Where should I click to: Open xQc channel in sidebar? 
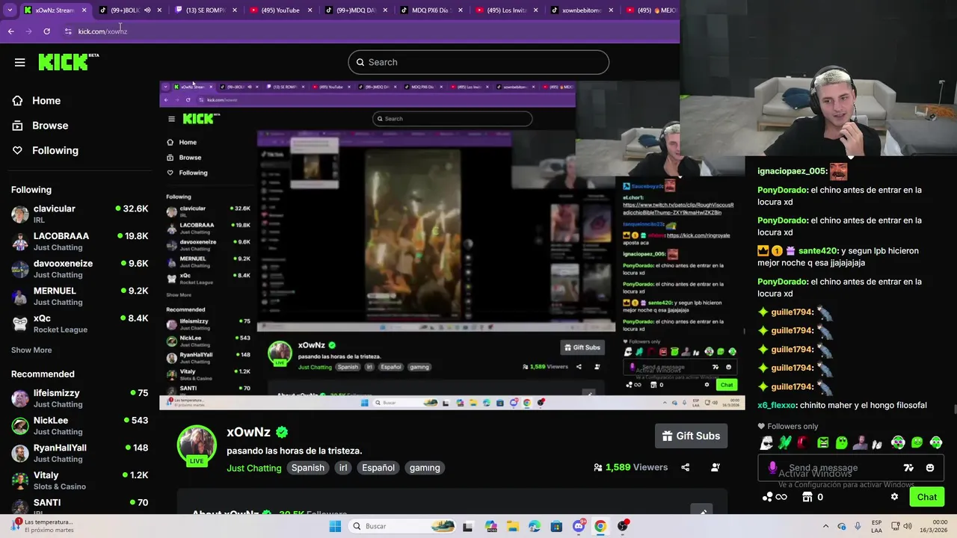tap(79, 324)
